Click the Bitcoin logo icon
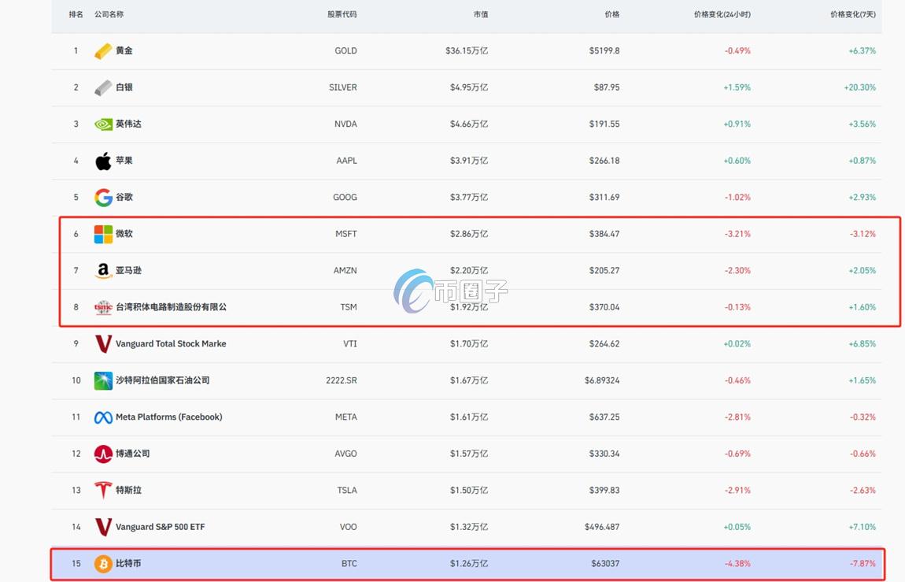 point(103,564)
